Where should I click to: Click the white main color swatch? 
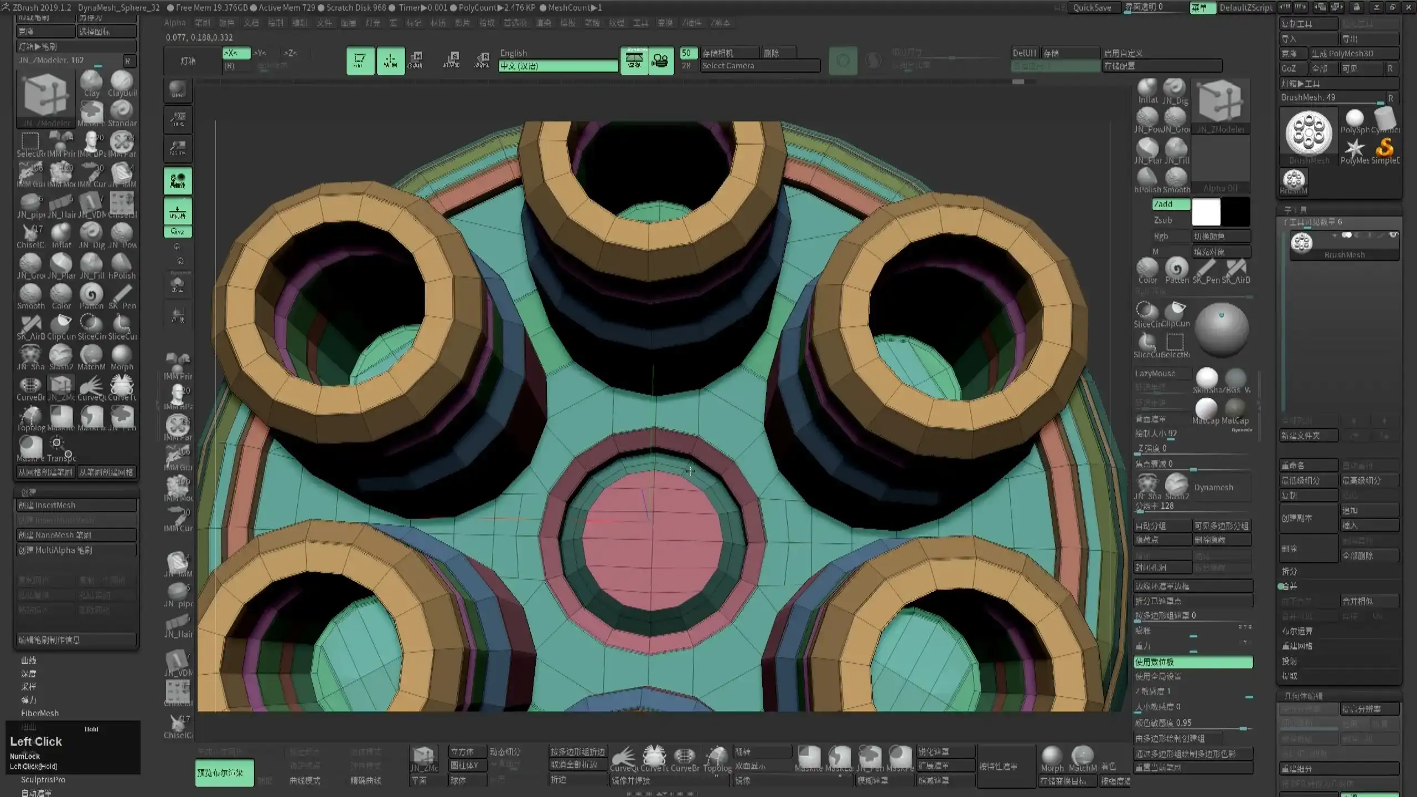(x=1206, y=212)
